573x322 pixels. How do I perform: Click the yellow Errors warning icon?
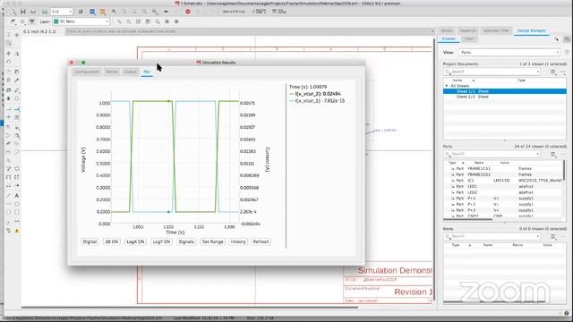tap(17, 231)
